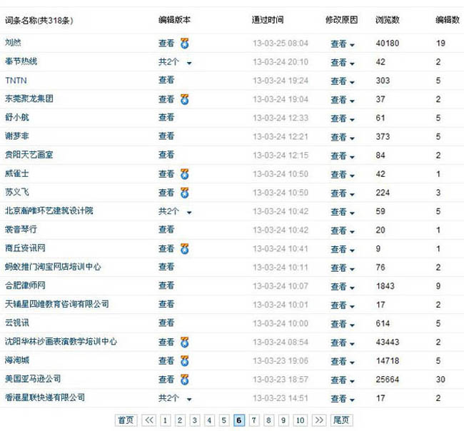The image size is (464, 431).
Task: Open the 谢梦非 entry link
Action: coord(17,136)
